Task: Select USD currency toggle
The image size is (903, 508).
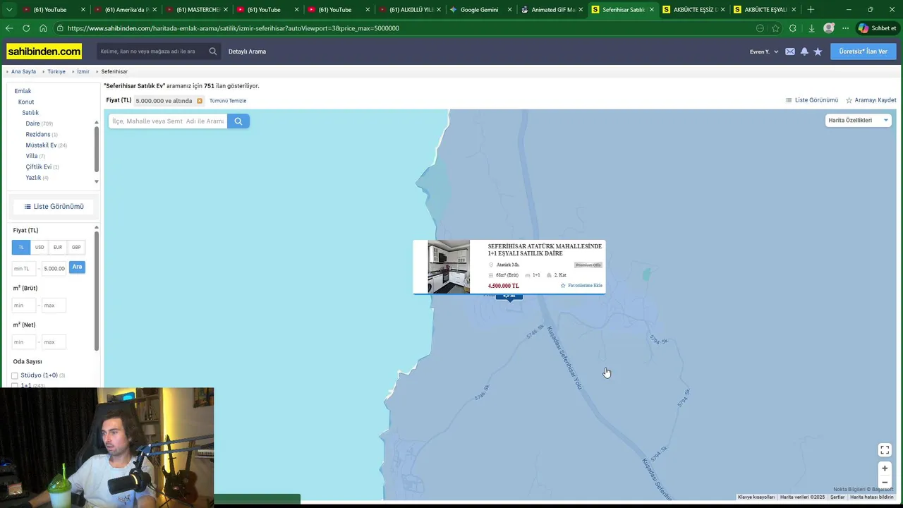Action: [40, 247]
